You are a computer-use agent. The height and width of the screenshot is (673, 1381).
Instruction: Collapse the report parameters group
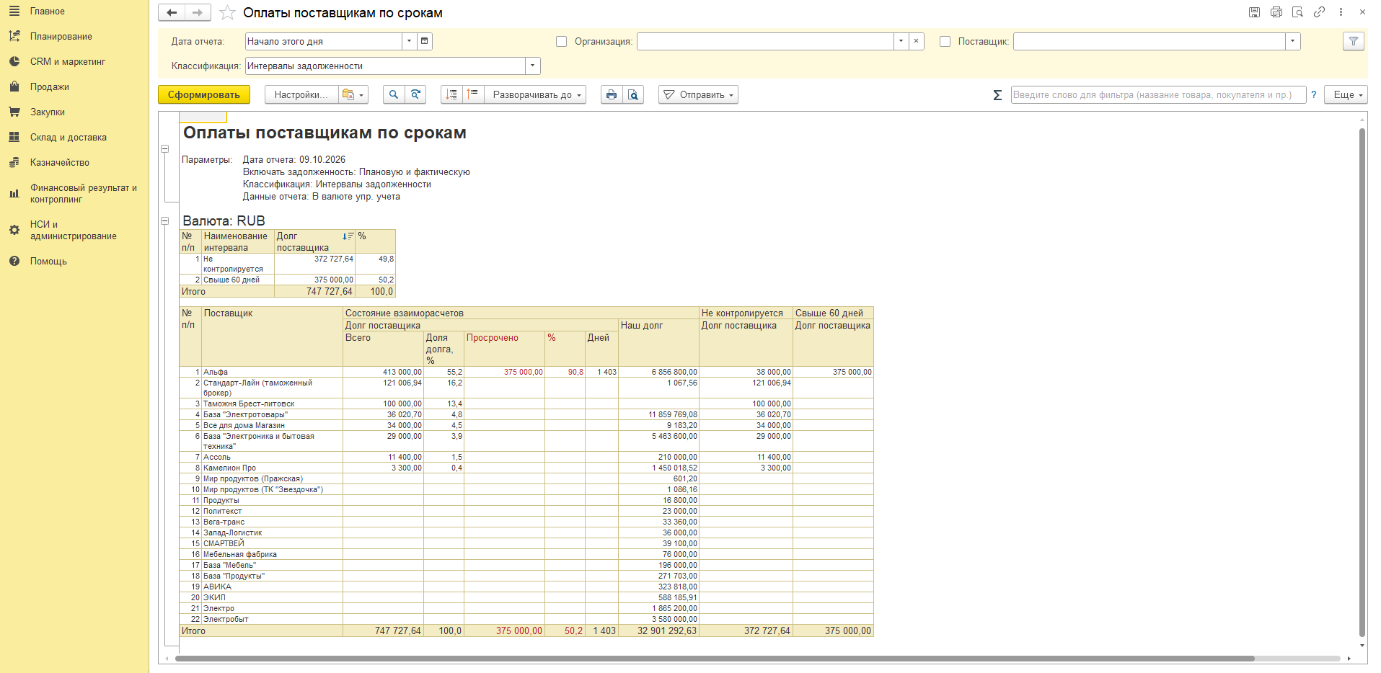(x=164, y=148)
